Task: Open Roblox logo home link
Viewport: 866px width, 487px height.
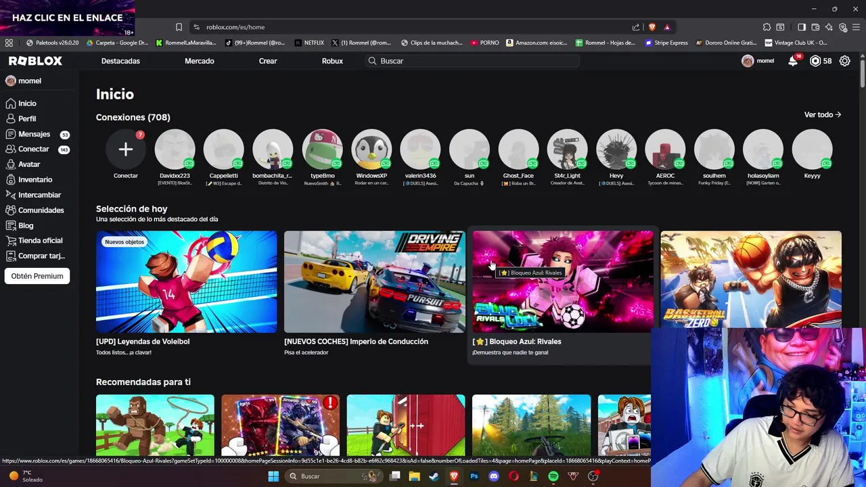Action: pos(35,61)
